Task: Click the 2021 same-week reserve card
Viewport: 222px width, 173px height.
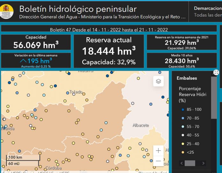Action: point(182,42)
